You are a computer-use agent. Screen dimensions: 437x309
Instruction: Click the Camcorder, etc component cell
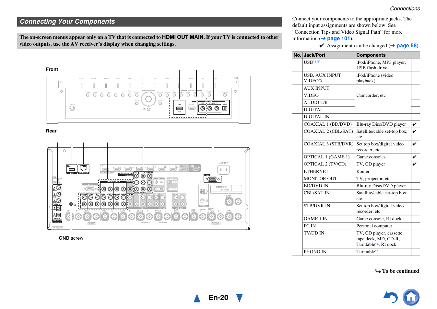pyautogui.click(x=383, y=102)
